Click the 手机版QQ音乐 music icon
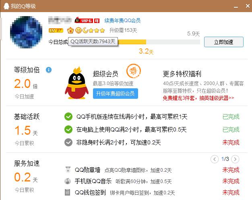This screenshot has width=252, height=200. (68, 181)
